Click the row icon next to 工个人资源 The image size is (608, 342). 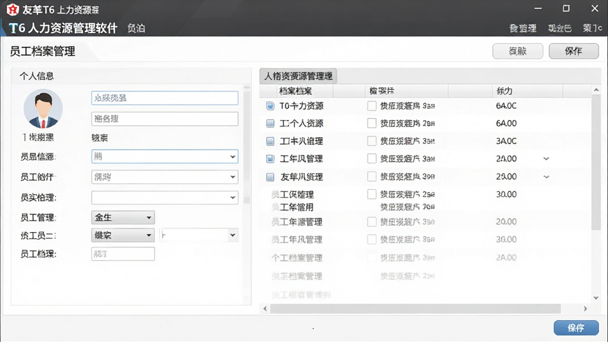pos(270,123)
